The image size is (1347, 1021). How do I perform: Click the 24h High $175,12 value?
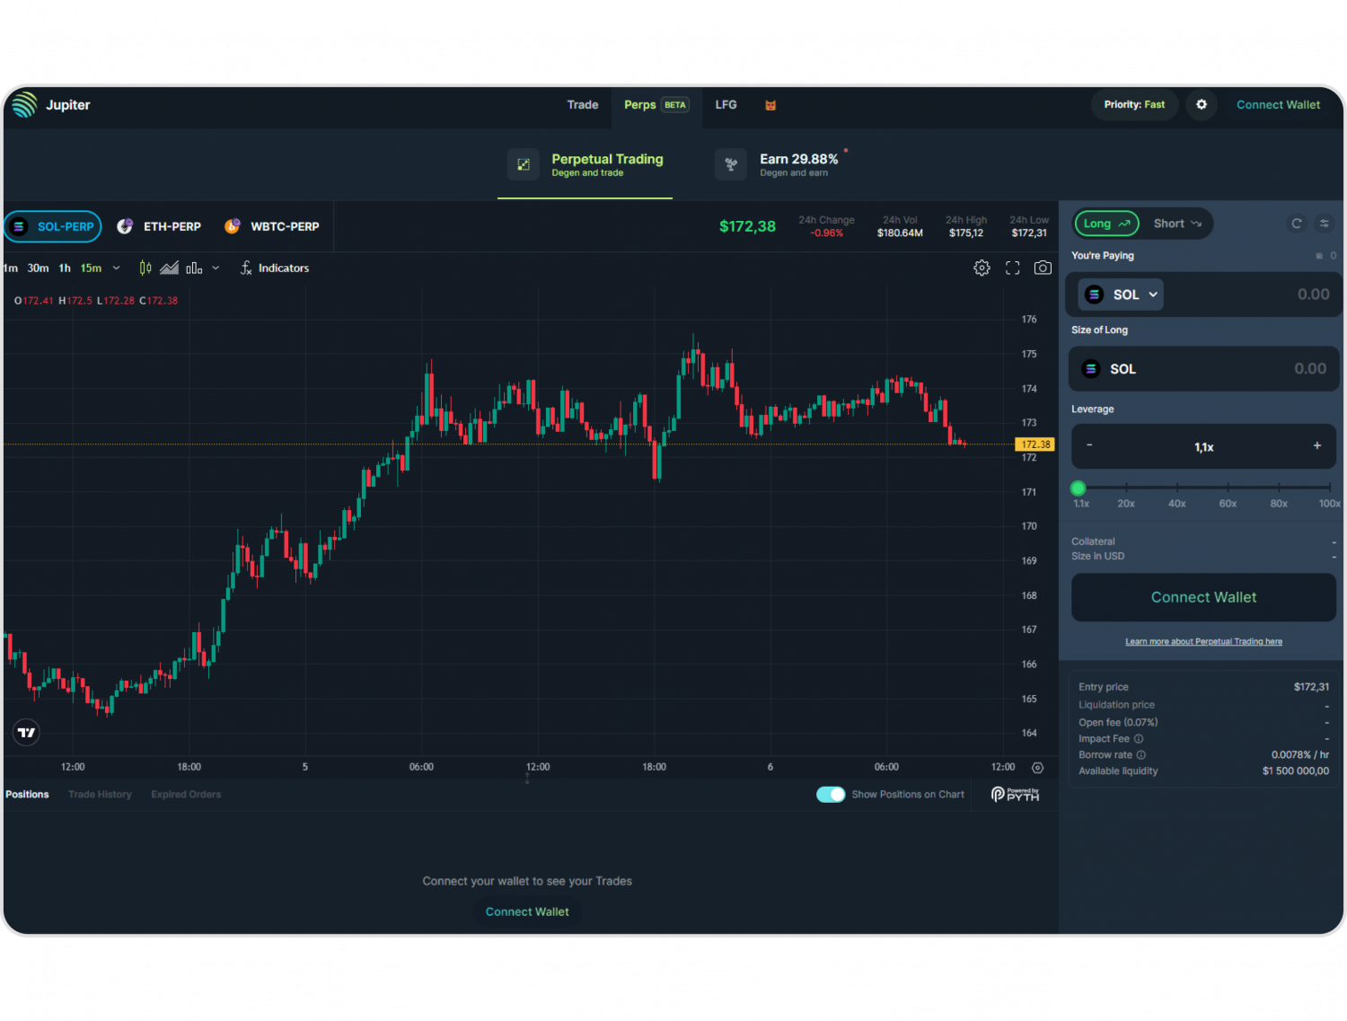coord(966,233)
